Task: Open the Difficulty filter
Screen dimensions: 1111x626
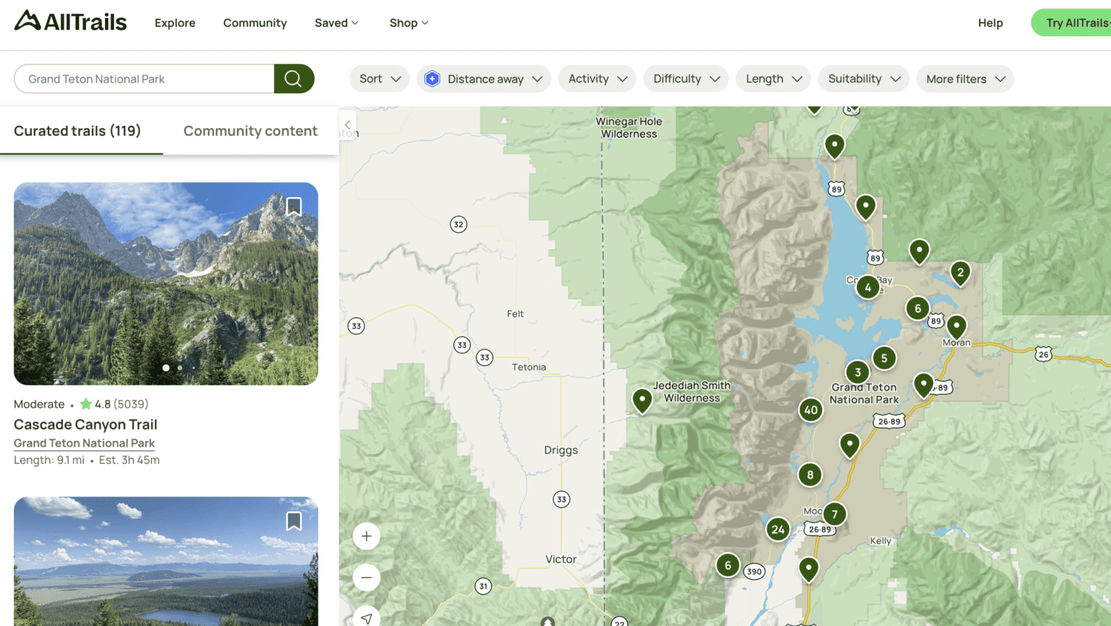Action: [685, 78]
